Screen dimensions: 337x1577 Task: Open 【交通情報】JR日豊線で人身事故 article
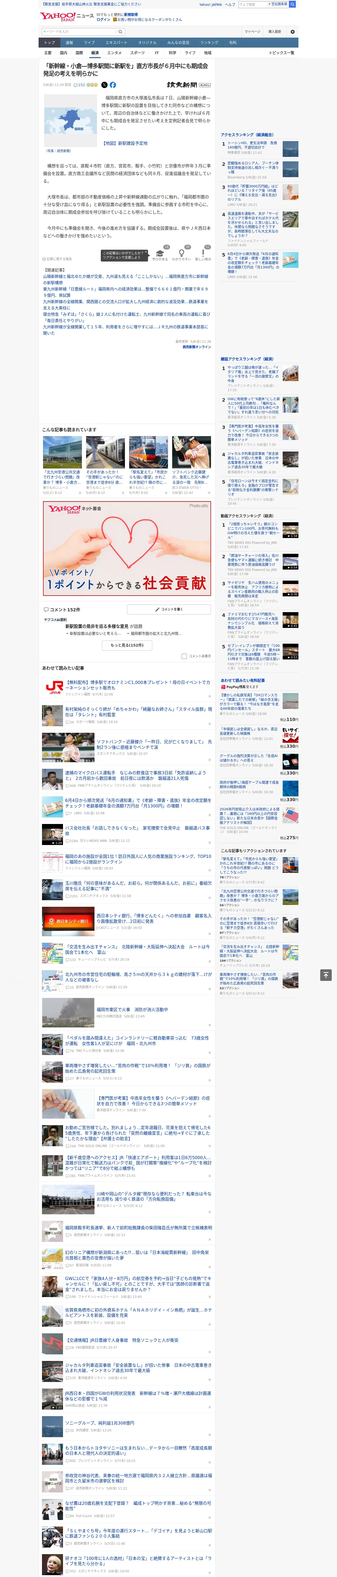point(122,1340)
